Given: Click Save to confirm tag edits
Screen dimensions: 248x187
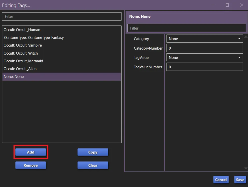Looking at the screenshot, I should pos(240,179).
